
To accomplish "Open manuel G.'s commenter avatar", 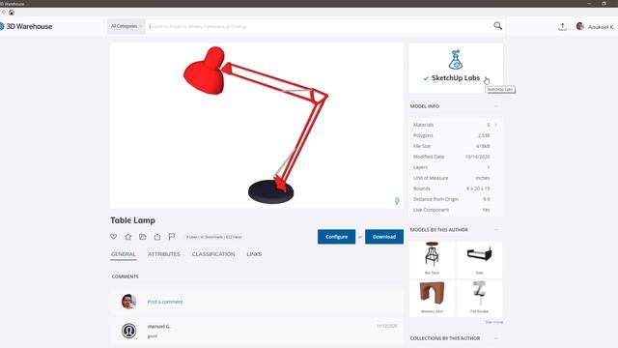I will tap(128, 331).
